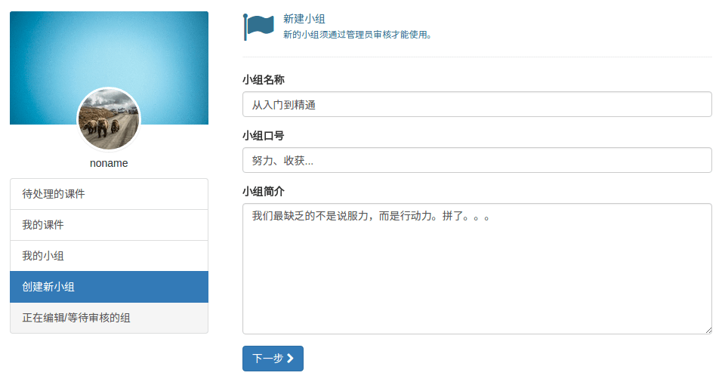Go to 我的小组 in the sidebar
Screen dimensions: 719x388
109,256
